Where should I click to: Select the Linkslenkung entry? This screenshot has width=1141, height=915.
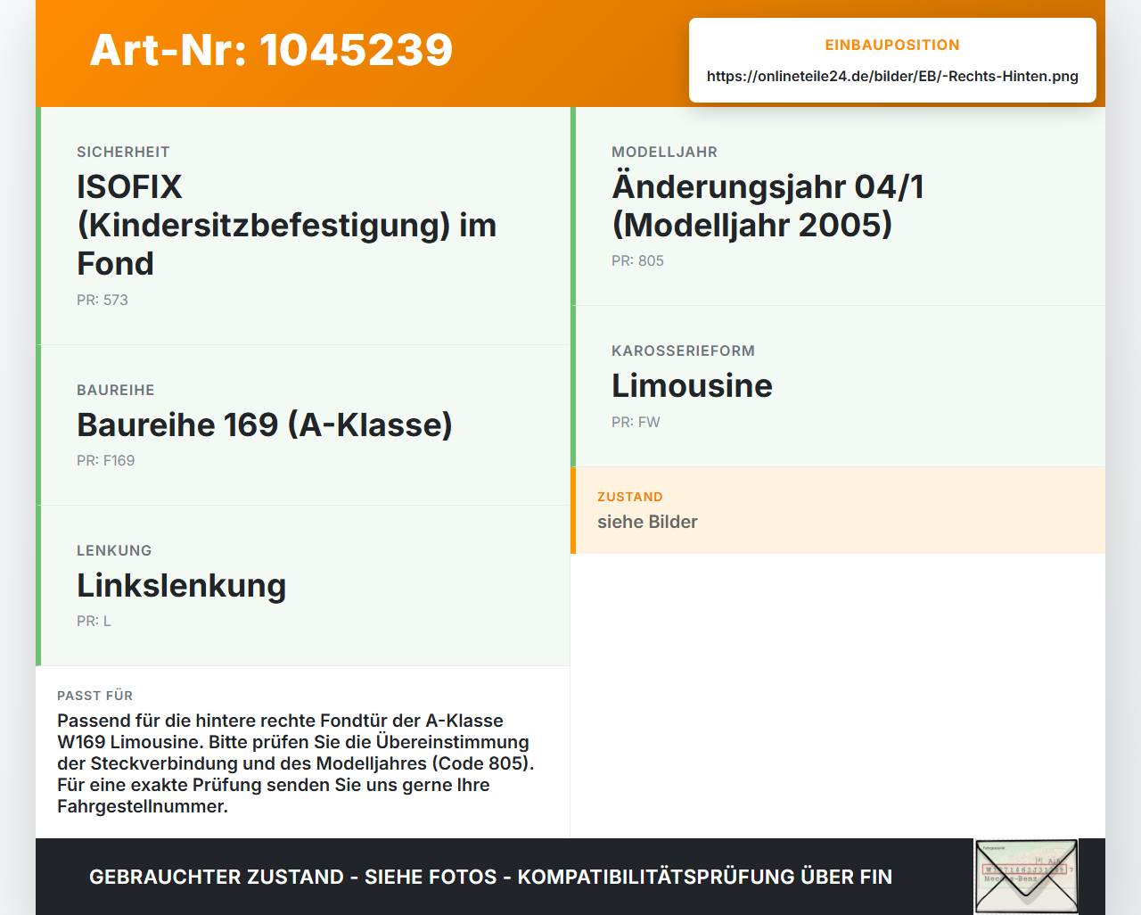[x=303, y=586]
